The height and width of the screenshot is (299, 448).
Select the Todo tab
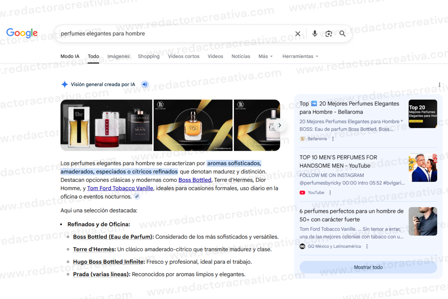[x=93, y=56]
